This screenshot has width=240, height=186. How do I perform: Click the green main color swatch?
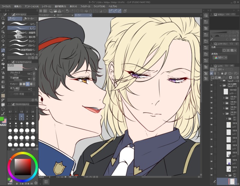[2, 119]
